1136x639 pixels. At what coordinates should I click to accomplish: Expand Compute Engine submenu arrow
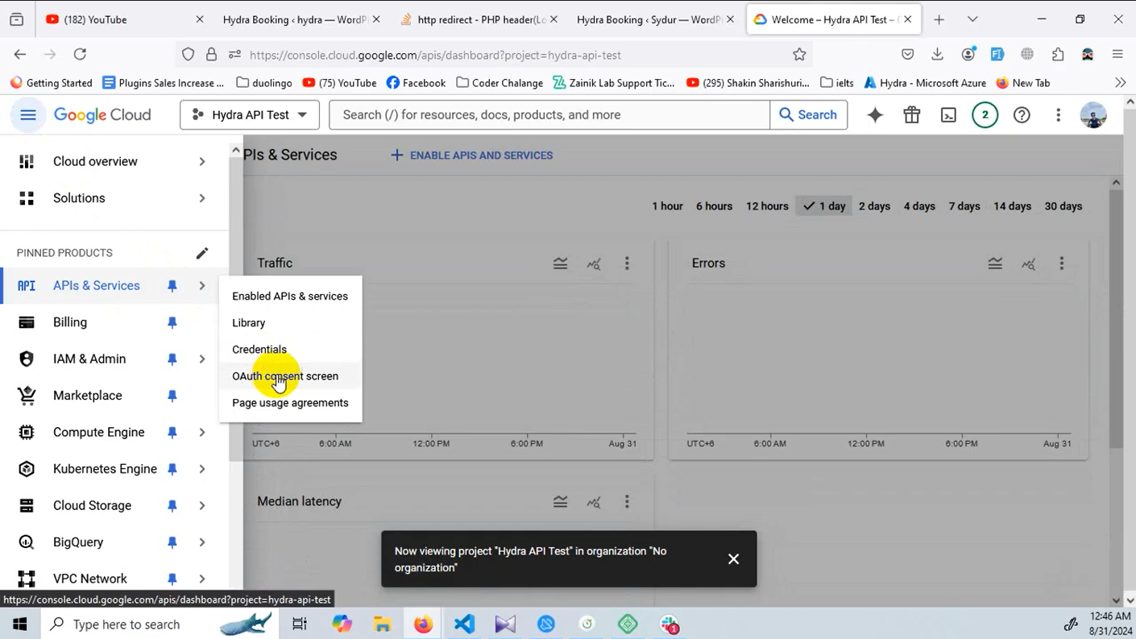click(x=202, y=433)
